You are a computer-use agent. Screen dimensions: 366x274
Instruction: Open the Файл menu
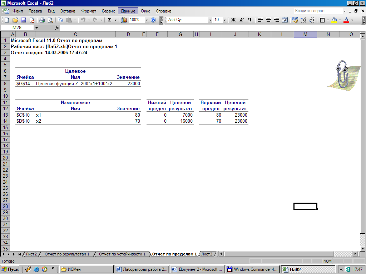[x=18, y=11]
